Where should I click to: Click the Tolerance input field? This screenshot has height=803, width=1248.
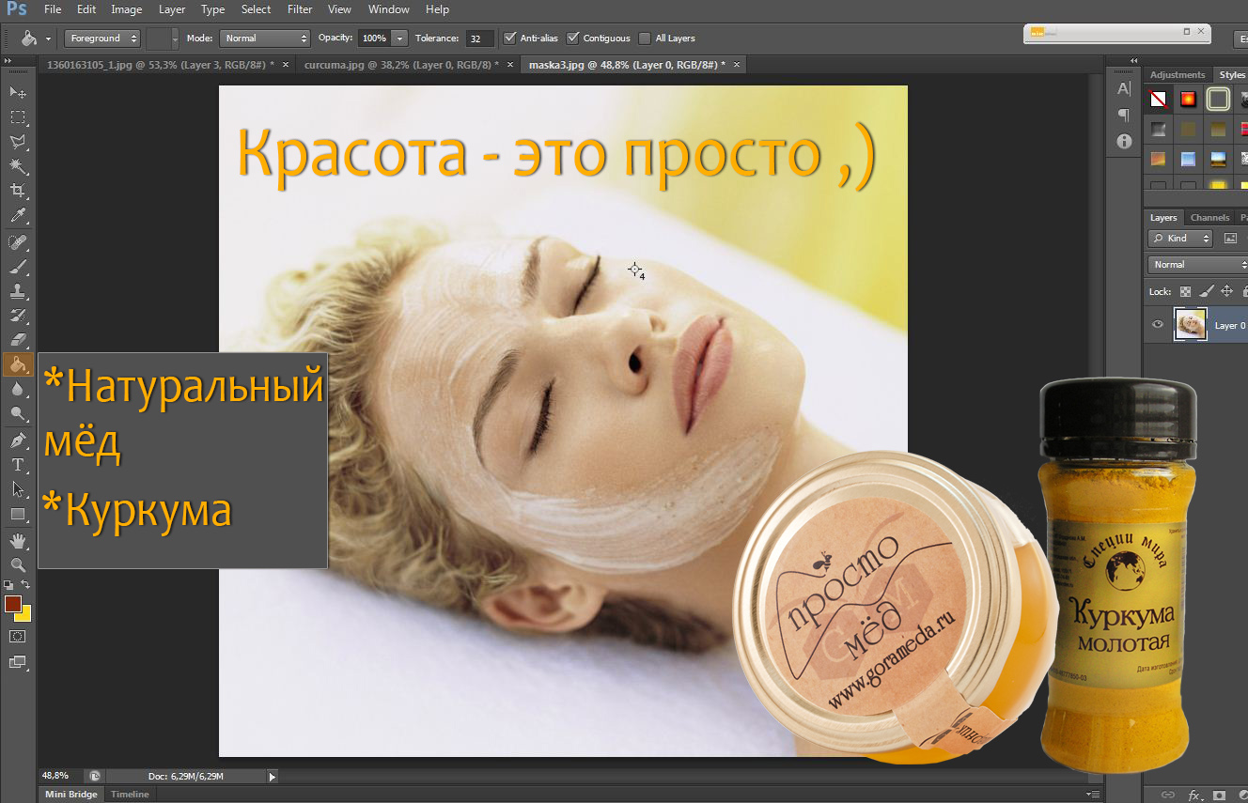point(480,39)
